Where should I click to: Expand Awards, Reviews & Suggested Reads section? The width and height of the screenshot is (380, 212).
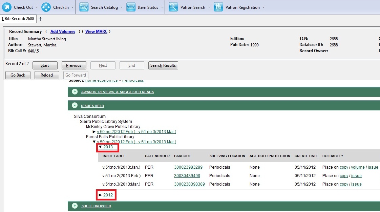point(75,91)
